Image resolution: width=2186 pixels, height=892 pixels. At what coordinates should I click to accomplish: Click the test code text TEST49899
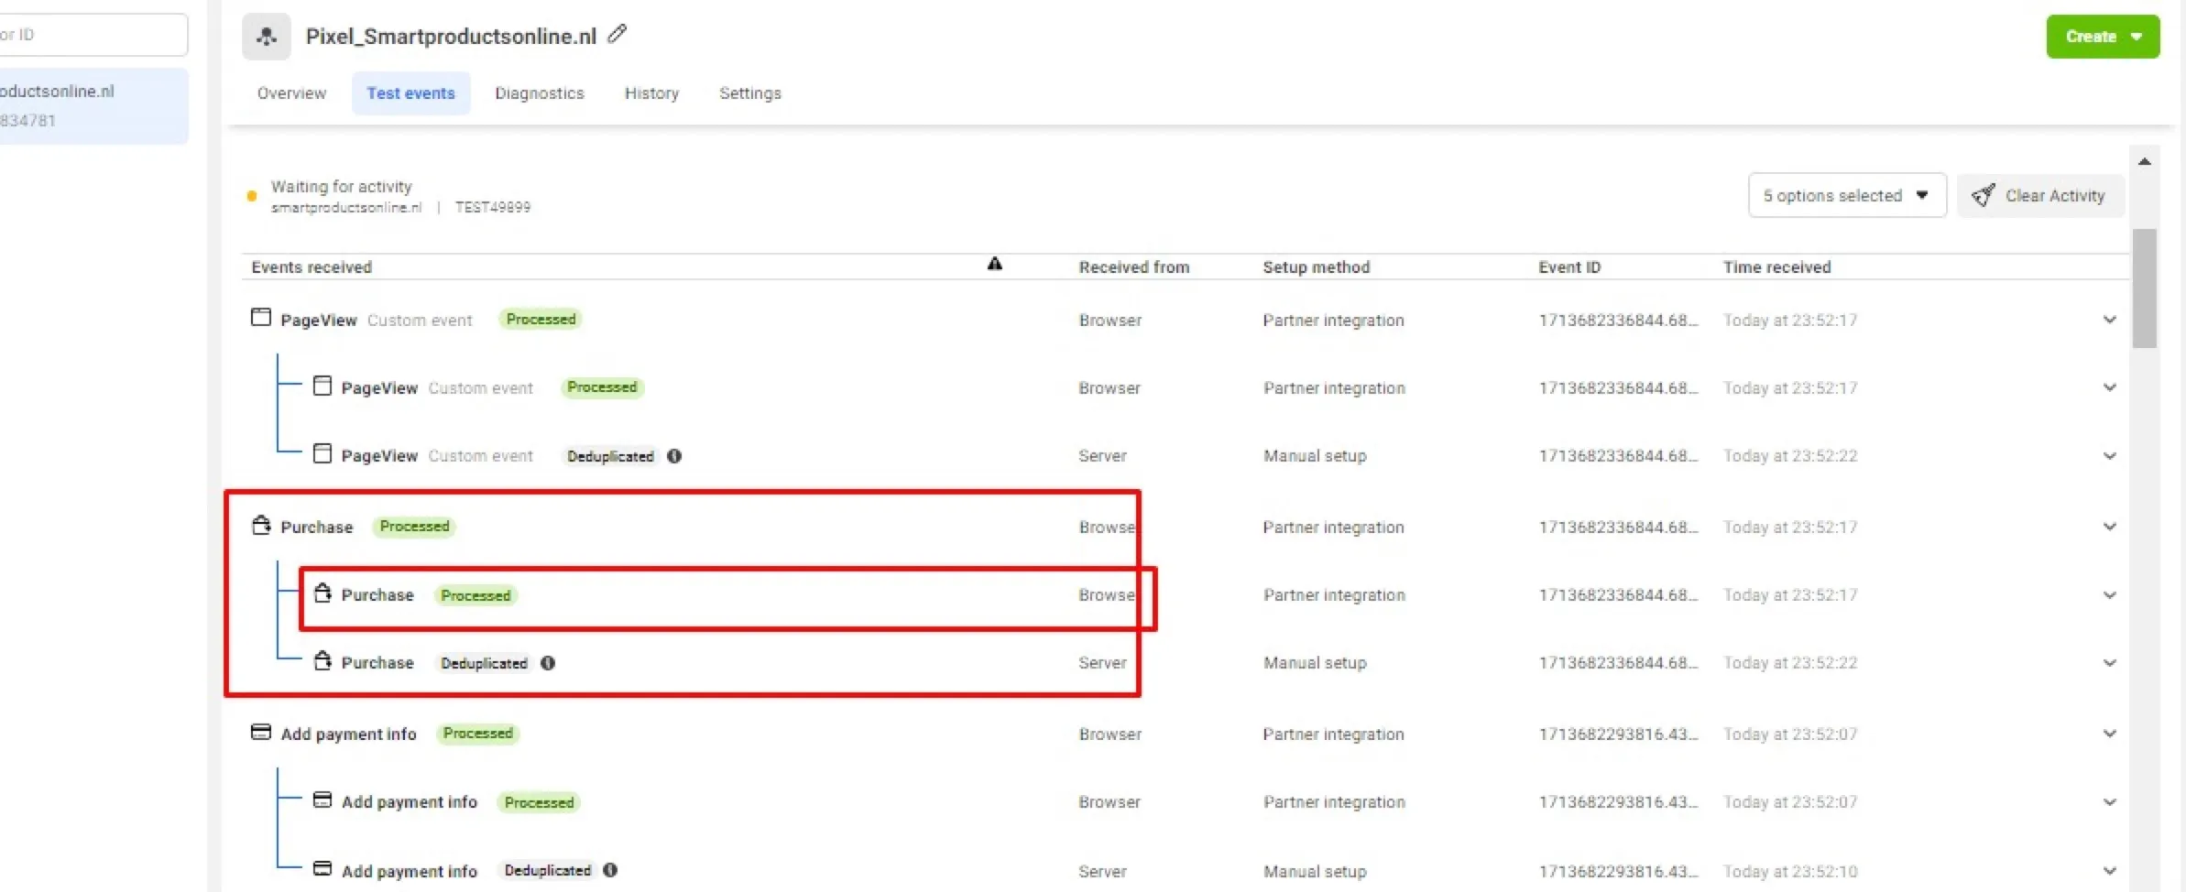493,208
